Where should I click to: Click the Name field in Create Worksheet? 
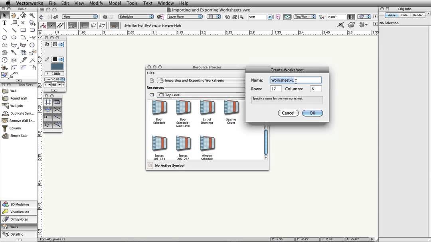coord(295,80)
